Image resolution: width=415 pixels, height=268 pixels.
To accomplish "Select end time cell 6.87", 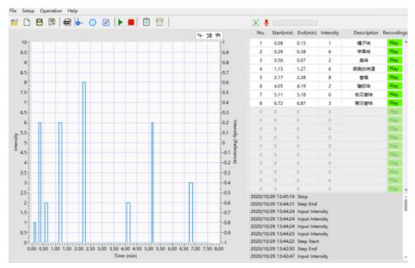I will (x=301, y=103).
